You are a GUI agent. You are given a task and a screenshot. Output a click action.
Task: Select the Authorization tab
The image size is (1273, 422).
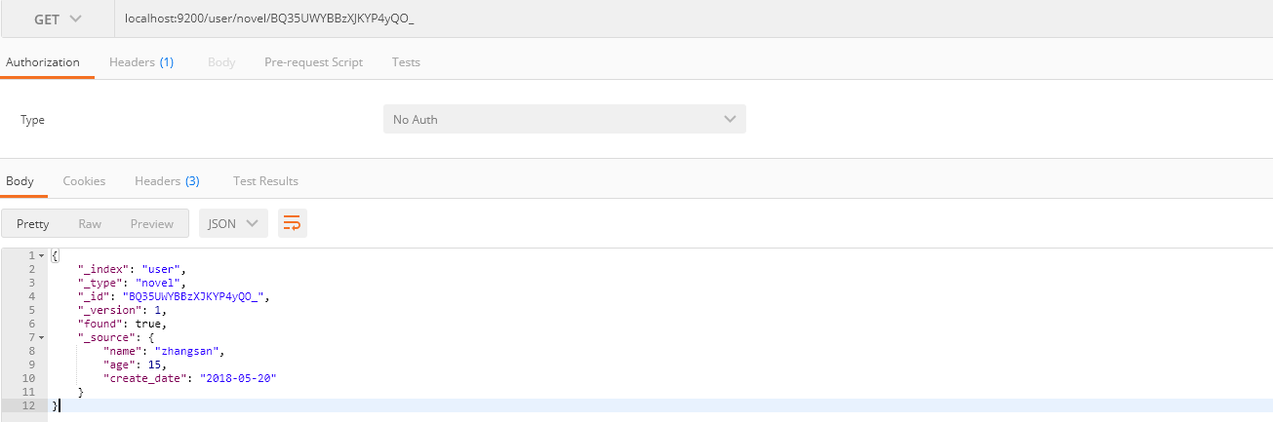(x=43, y=61)
